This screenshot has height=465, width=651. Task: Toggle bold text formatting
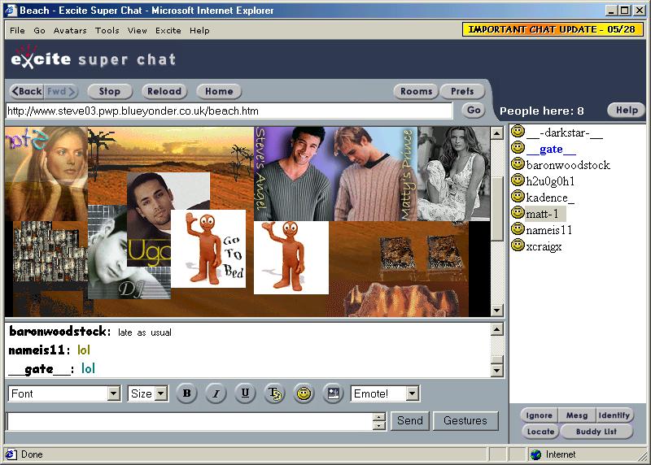tap(186, 393)
